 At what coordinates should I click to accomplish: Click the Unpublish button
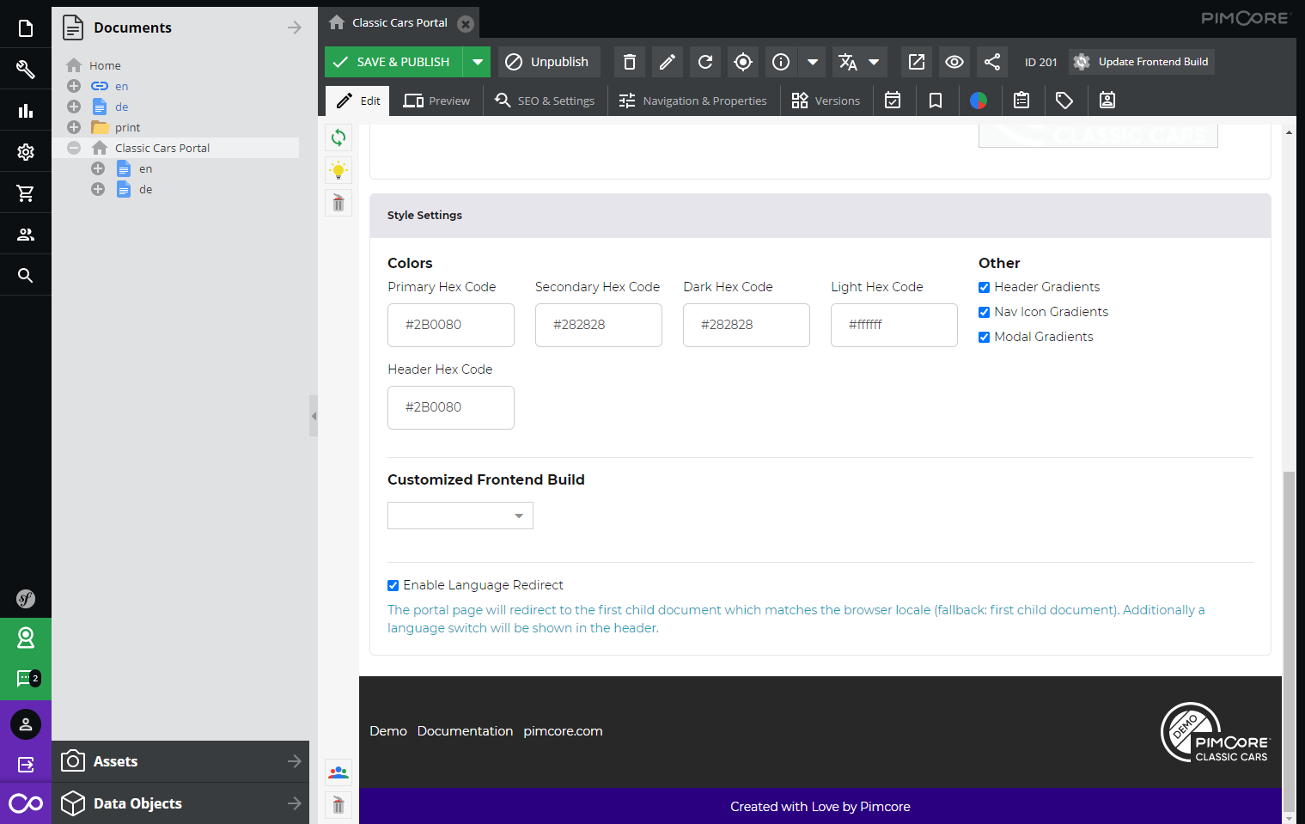pyautogui.click(x=548, y=62)
